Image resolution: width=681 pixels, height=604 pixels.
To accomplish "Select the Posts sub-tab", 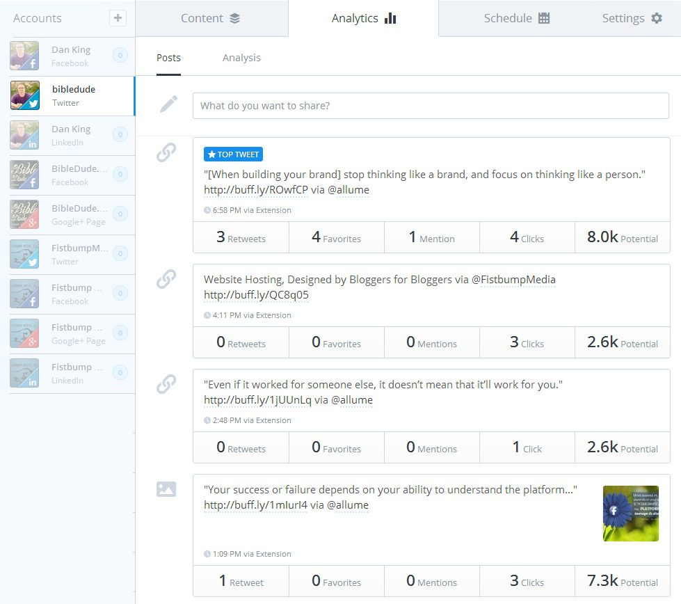I will point(168,58).
